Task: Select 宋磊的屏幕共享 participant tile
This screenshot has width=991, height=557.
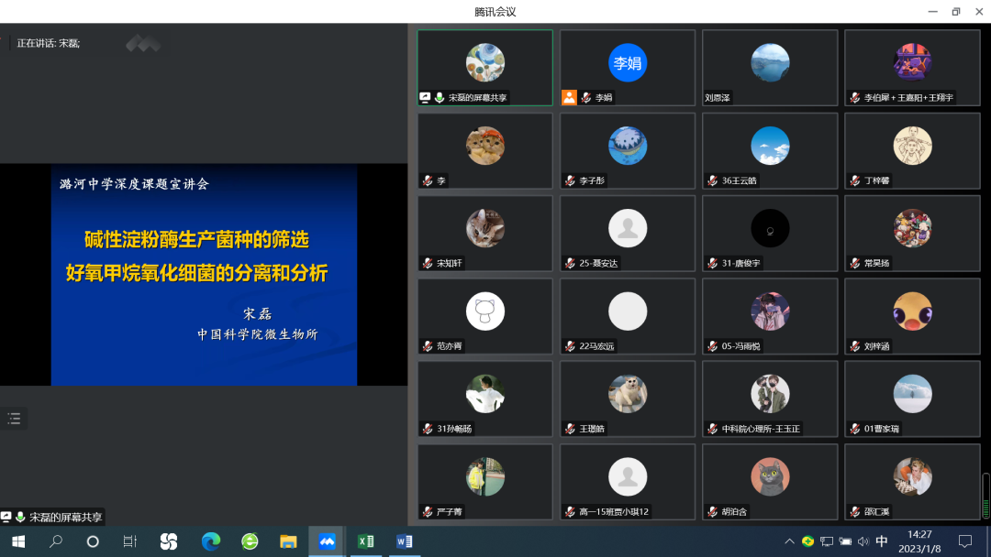Action: click(x=484, y=67)
